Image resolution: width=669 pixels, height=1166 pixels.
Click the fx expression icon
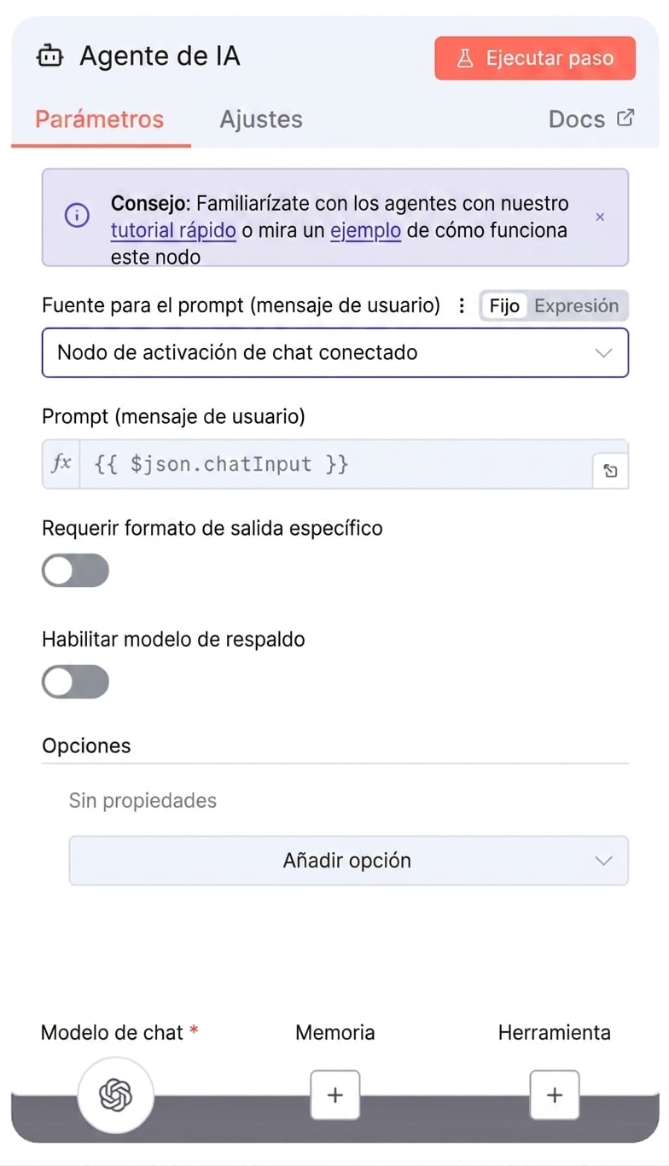pyautogui.click(x=61, y=464)
